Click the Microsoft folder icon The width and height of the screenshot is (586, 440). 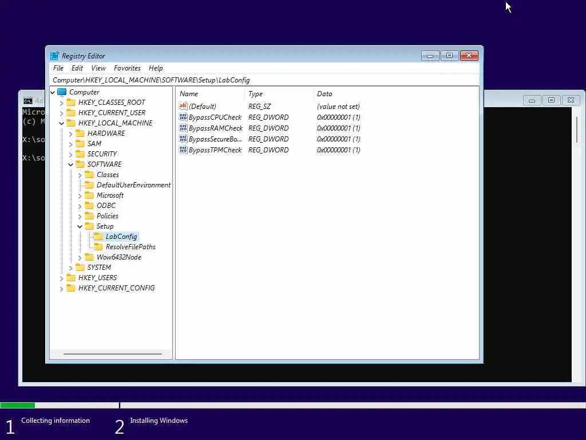(89, 195)
